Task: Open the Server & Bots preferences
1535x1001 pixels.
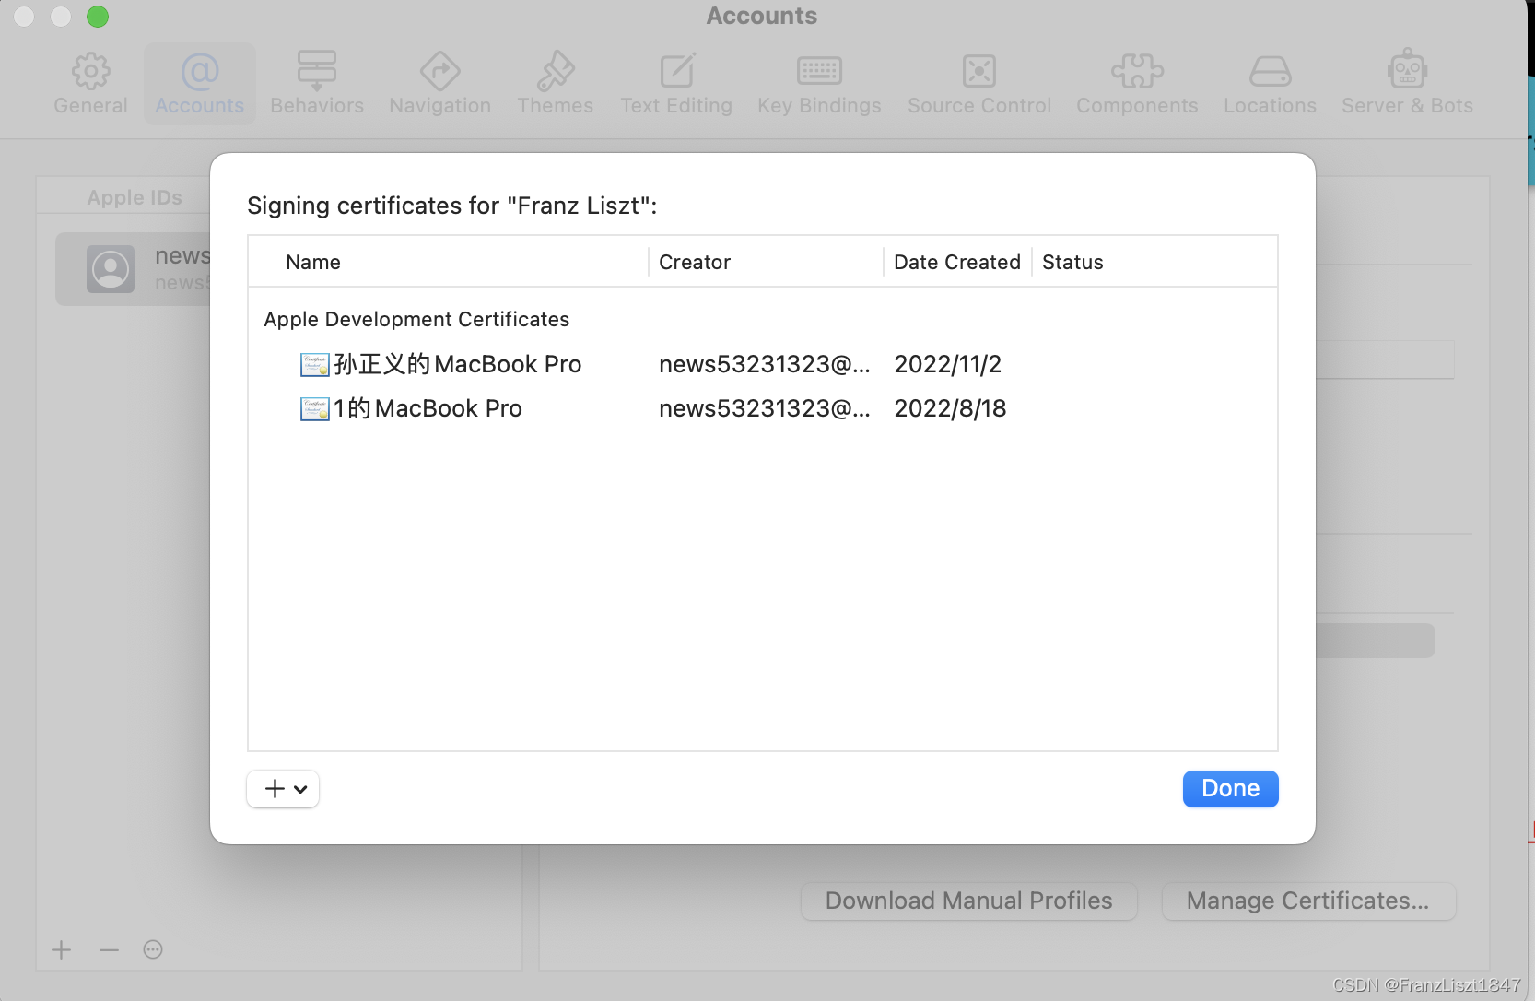Action: (x=1407, y=84)
